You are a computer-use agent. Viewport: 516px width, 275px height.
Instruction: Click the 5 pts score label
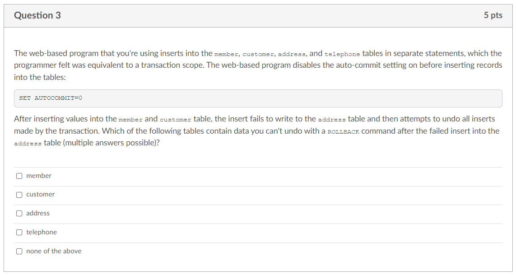tap(493, 15)
